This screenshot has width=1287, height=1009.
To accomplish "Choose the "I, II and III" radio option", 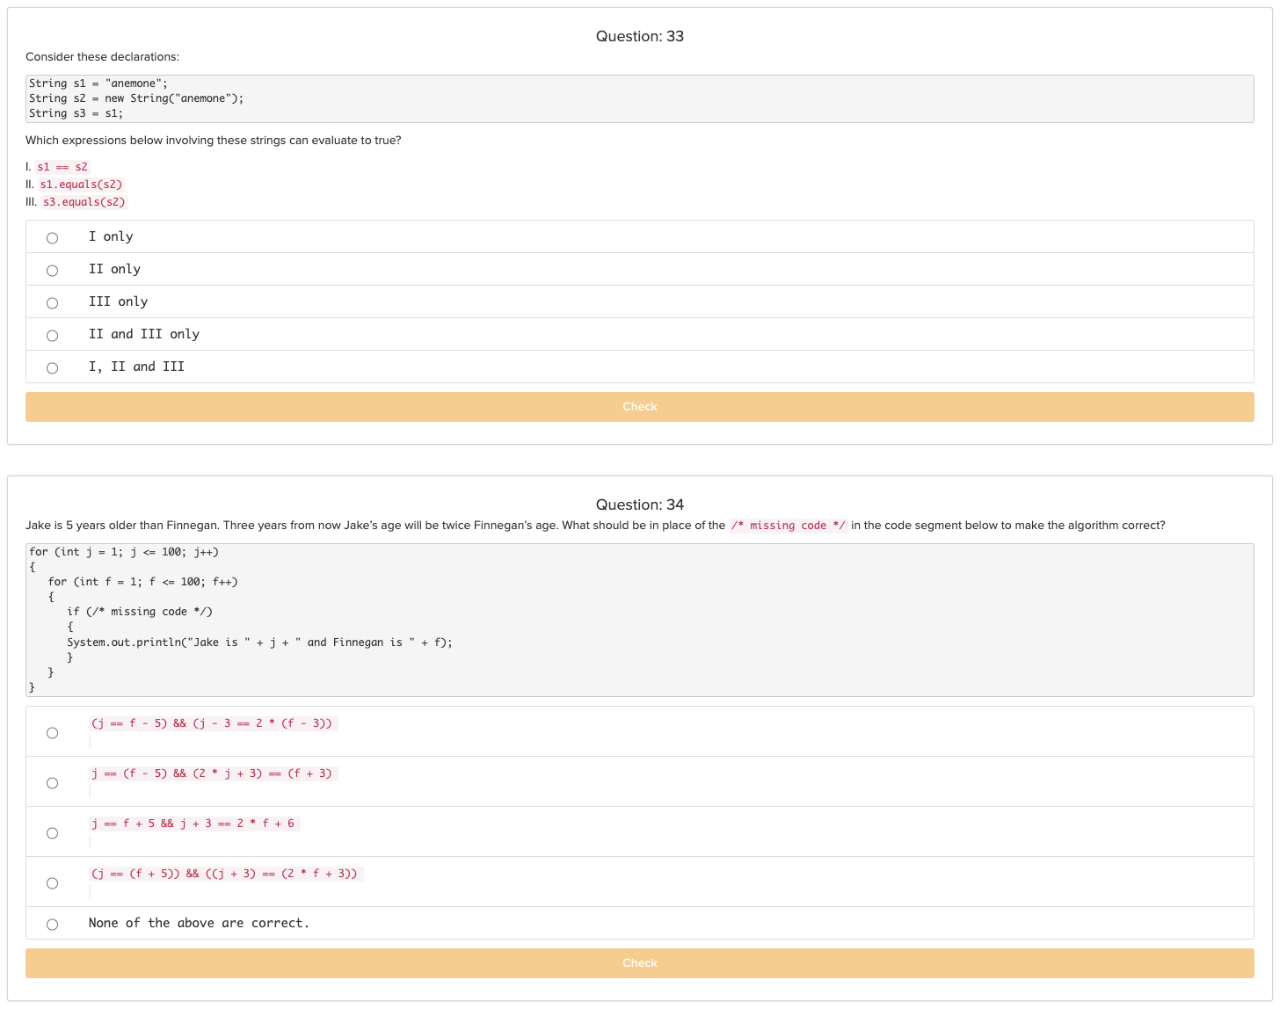I will (x=52, y=368).
